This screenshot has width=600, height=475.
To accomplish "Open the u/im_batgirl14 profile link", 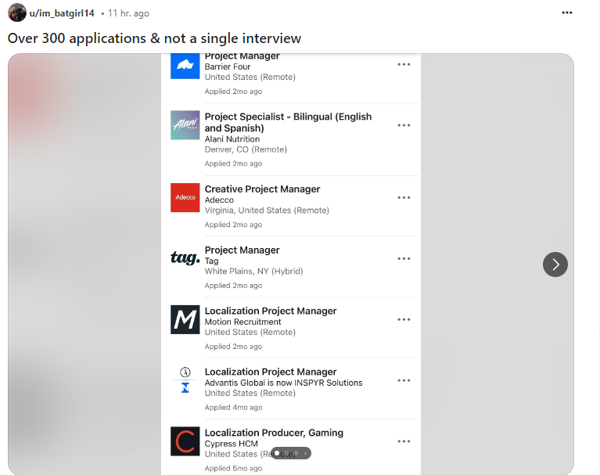I will pos(63,13).
